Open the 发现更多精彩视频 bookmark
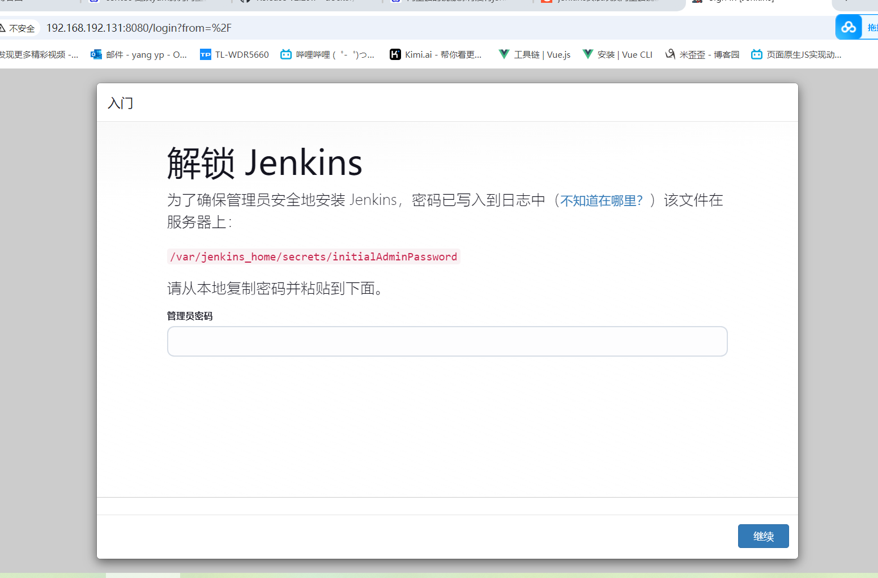The width and height of the screenshot is (878, 578). [x=39, y=54]
